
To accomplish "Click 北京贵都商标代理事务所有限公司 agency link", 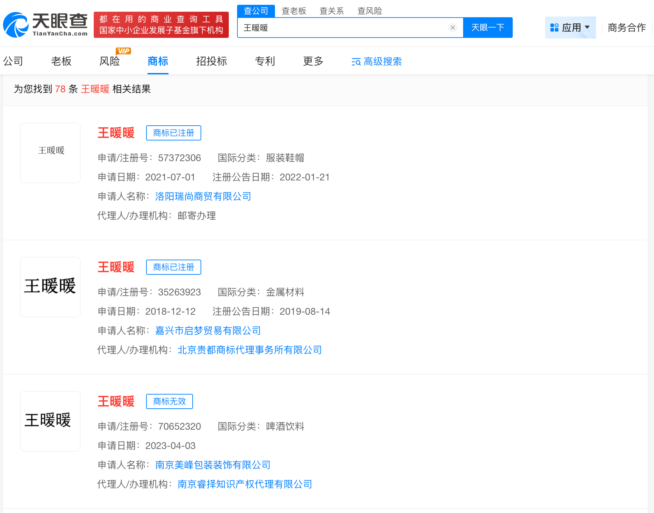I will [x=249, y=350].
